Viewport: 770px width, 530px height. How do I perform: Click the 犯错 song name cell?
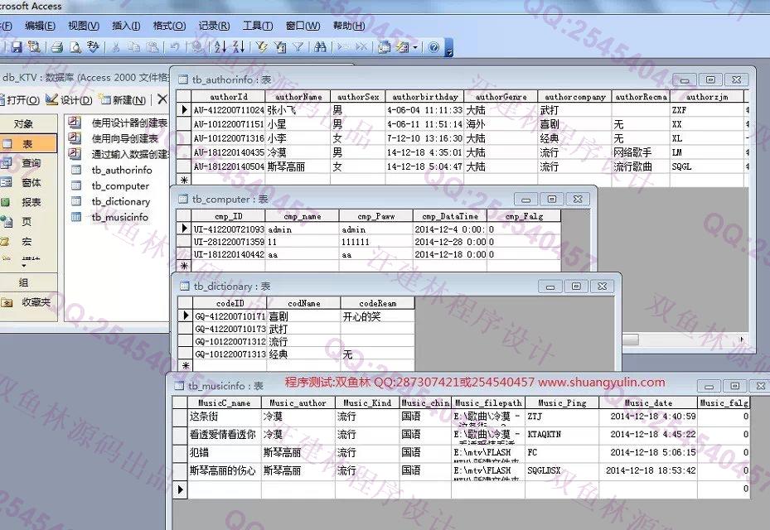tap(225, 452)
